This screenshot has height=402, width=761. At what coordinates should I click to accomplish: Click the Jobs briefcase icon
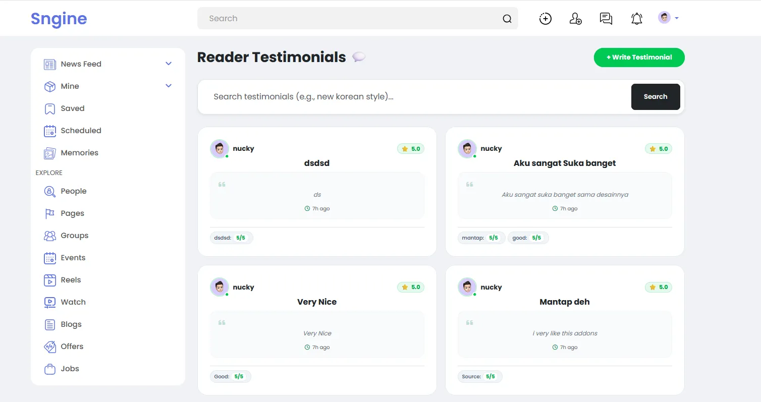click(49, 369)
